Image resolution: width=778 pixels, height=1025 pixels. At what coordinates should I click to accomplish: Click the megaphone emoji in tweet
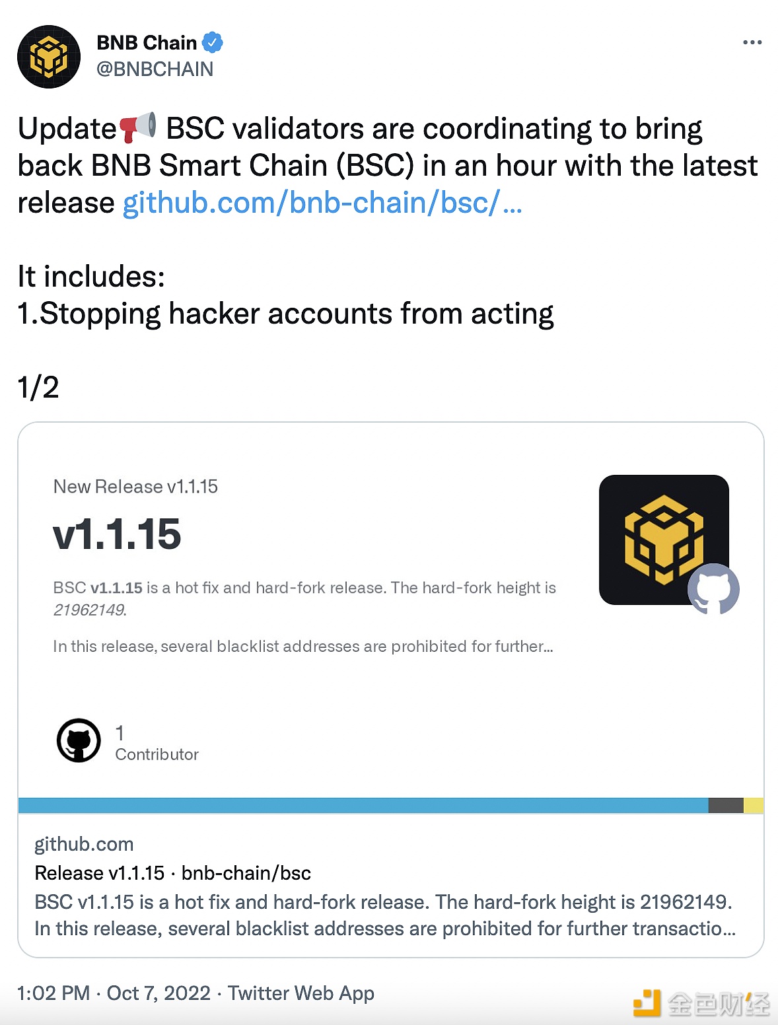tap(137, 127)
